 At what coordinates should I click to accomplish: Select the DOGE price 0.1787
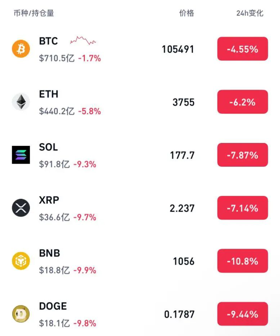[179, 314]
